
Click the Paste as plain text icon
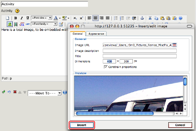click(x=168, y=18)
